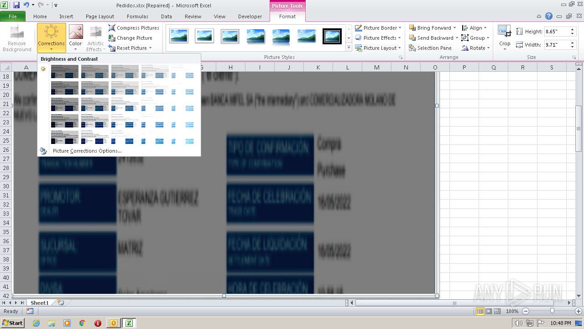Click Change Picture
The height and width of the screenshot is (329, 584).
130,38
